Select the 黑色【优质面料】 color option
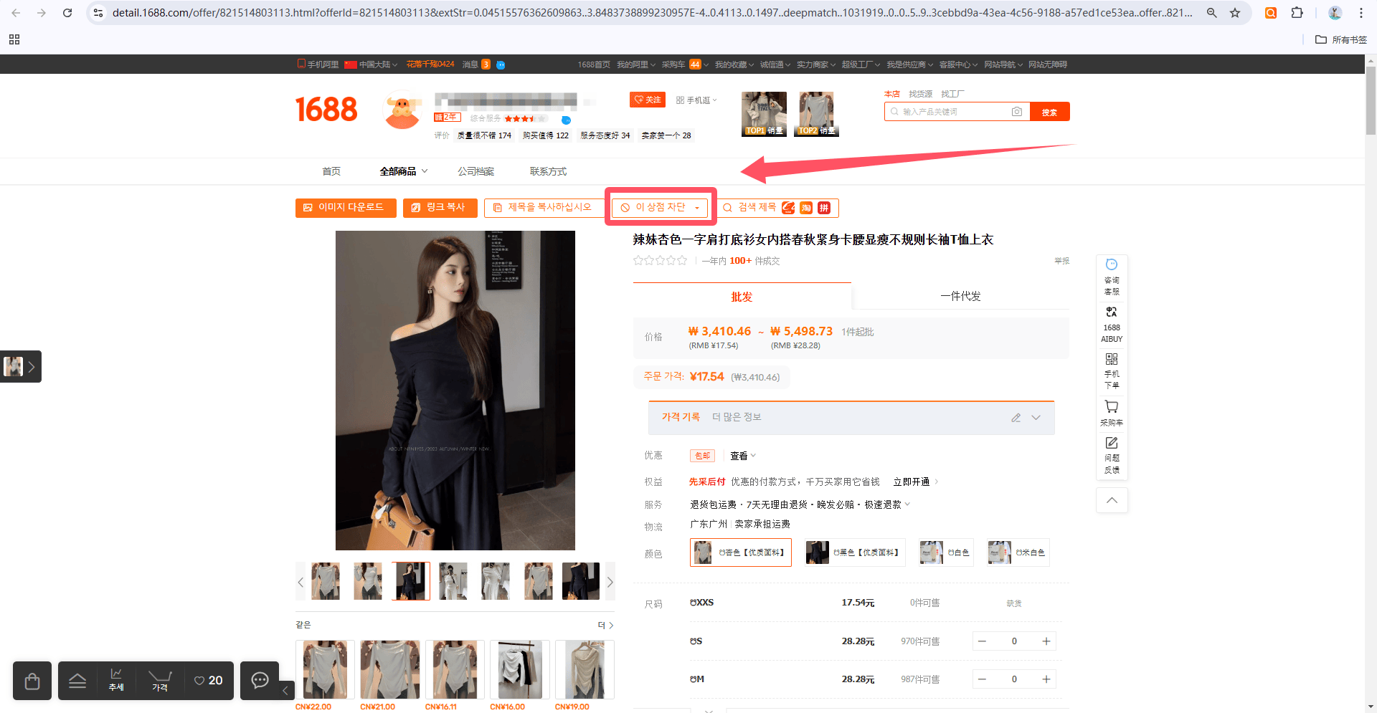The image size is (1377, 713). [x=855, y=552]
